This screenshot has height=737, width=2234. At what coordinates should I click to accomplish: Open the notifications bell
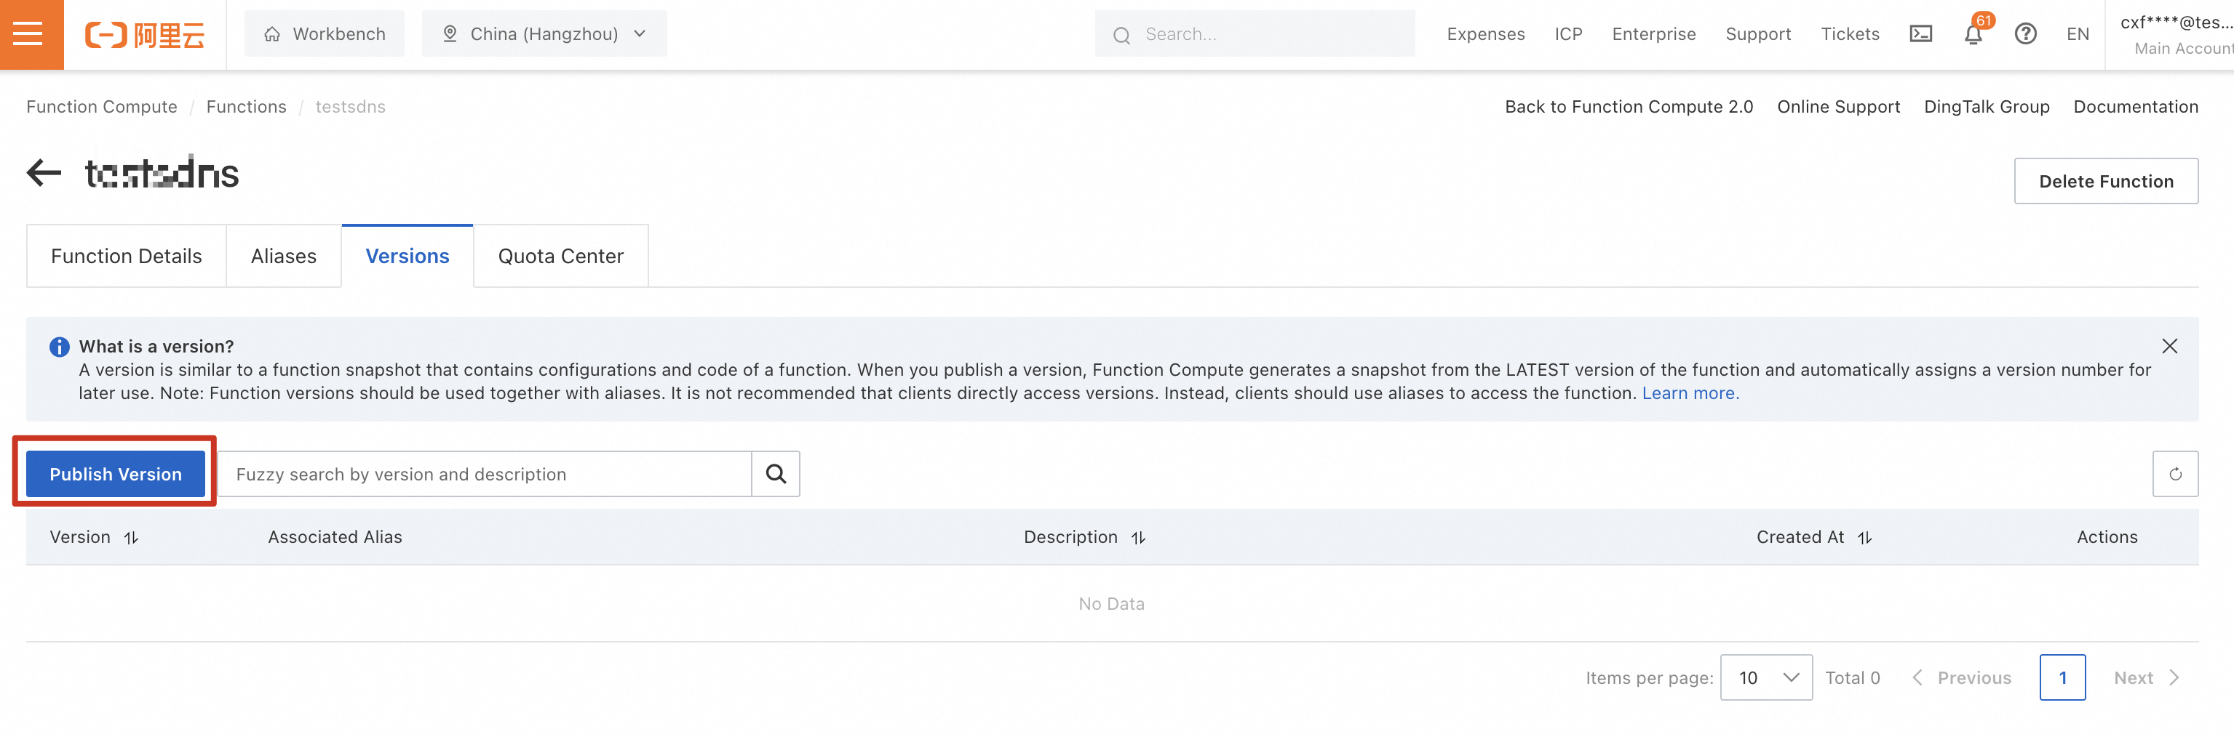1972,35
